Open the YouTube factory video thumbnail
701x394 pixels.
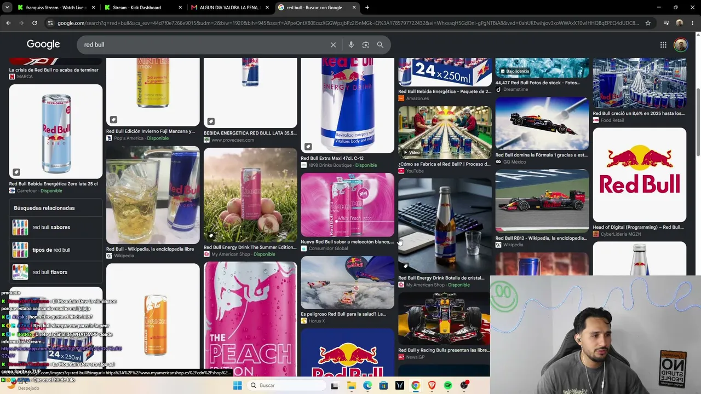(x=445, y=132)
